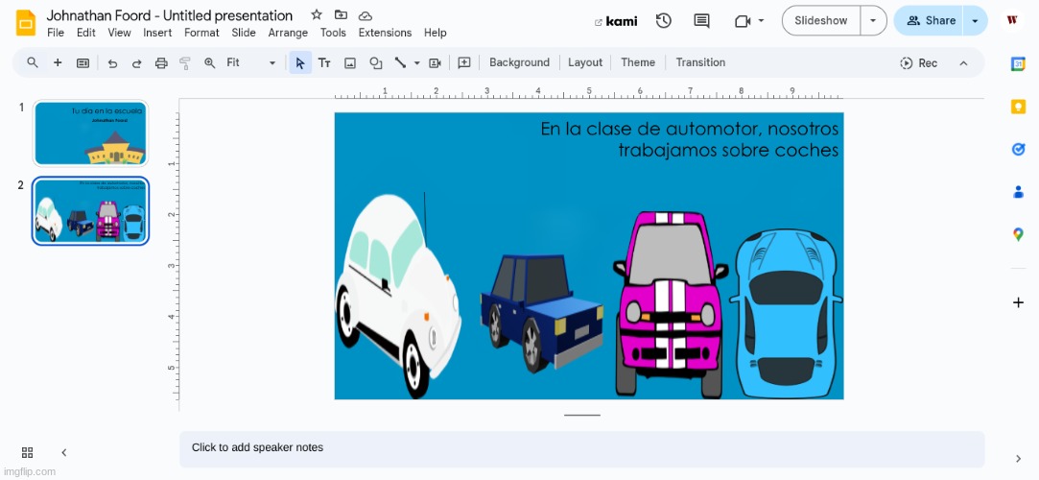Select slide 2 thumbnail in the filmstrip
Viewport: 1039px width, 480px height.
(x=91, y=211)
